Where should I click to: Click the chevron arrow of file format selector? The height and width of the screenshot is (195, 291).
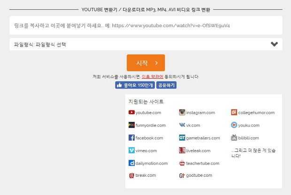[x=274, y=44]
